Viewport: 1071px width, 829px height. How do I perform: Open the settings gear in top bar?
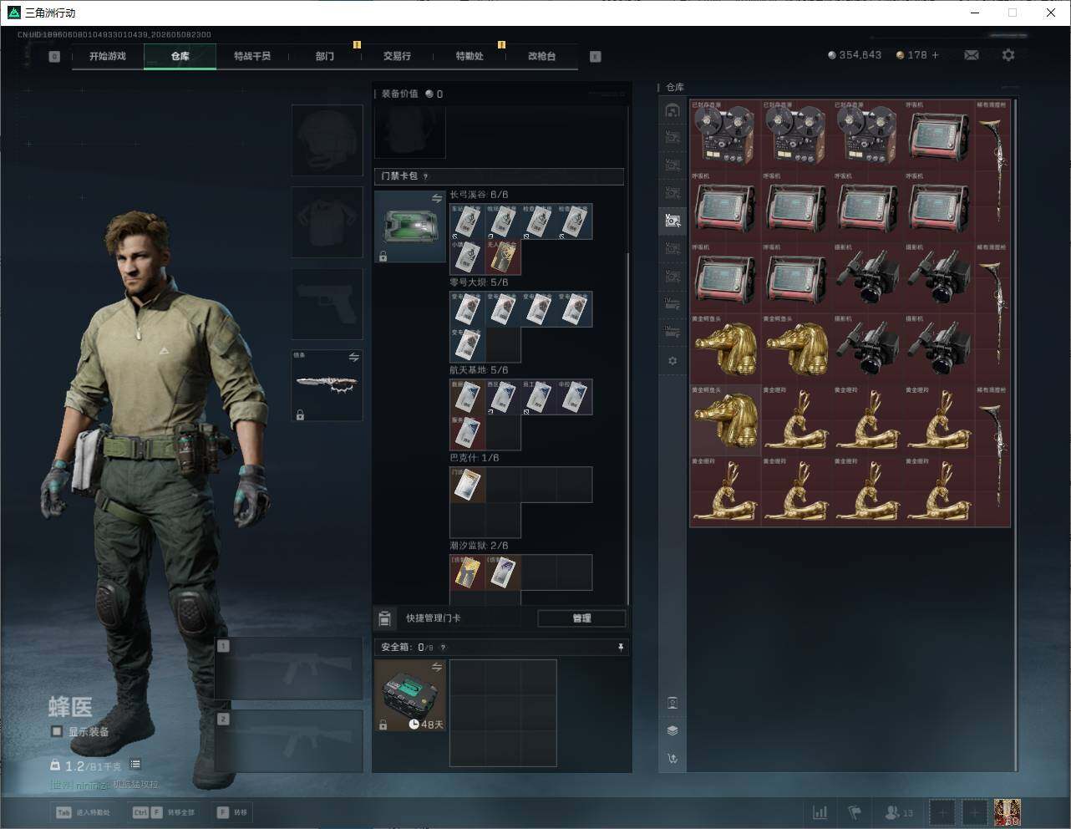tap(1008, 55)
